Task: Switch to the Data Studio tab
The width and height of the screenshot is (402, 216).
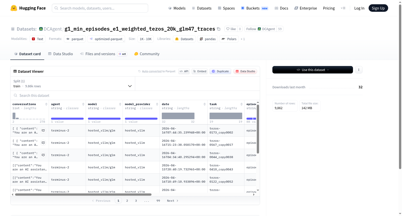Action: (61, 54)
